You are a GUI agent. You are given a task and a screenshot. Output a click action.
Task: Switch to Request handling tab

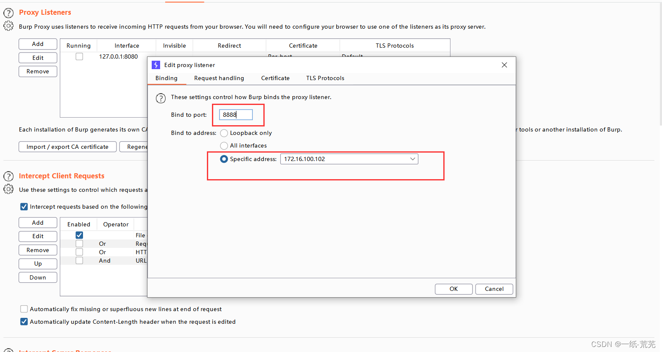pyautogui.click(x=219, y=78)
